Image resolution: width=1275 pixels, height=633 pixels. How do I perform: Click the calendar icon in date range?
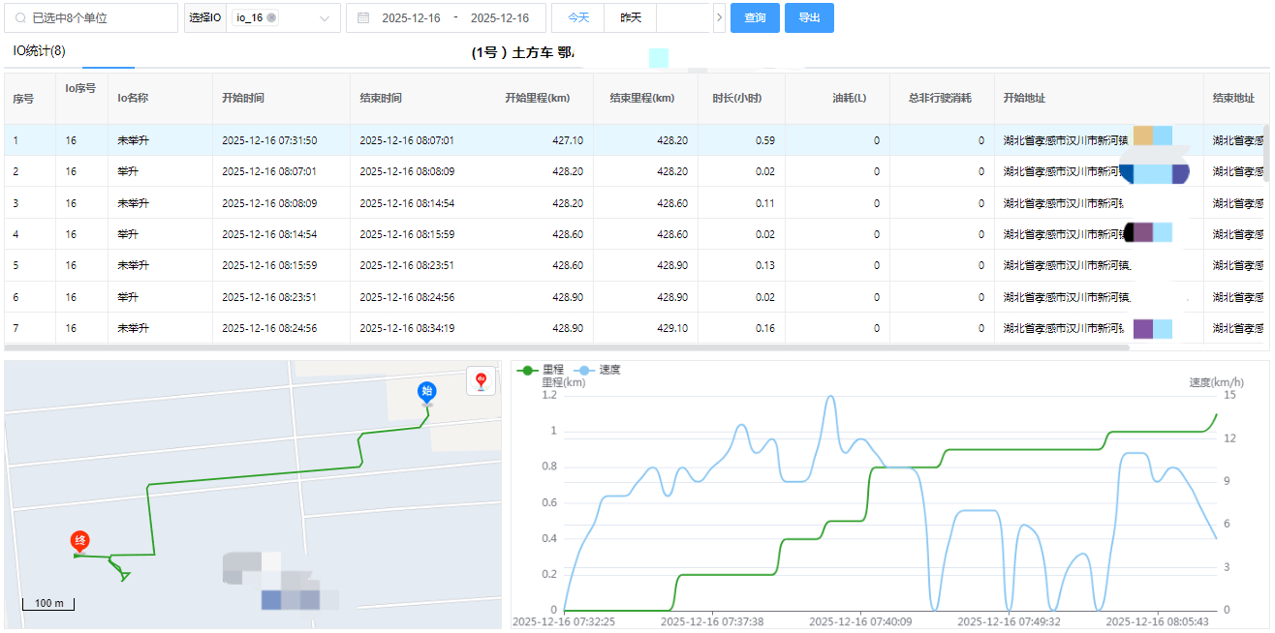[363, 18]
